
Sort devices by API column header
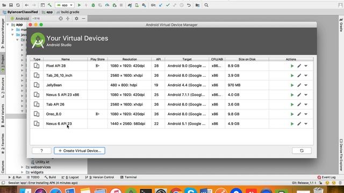[158, 60]
